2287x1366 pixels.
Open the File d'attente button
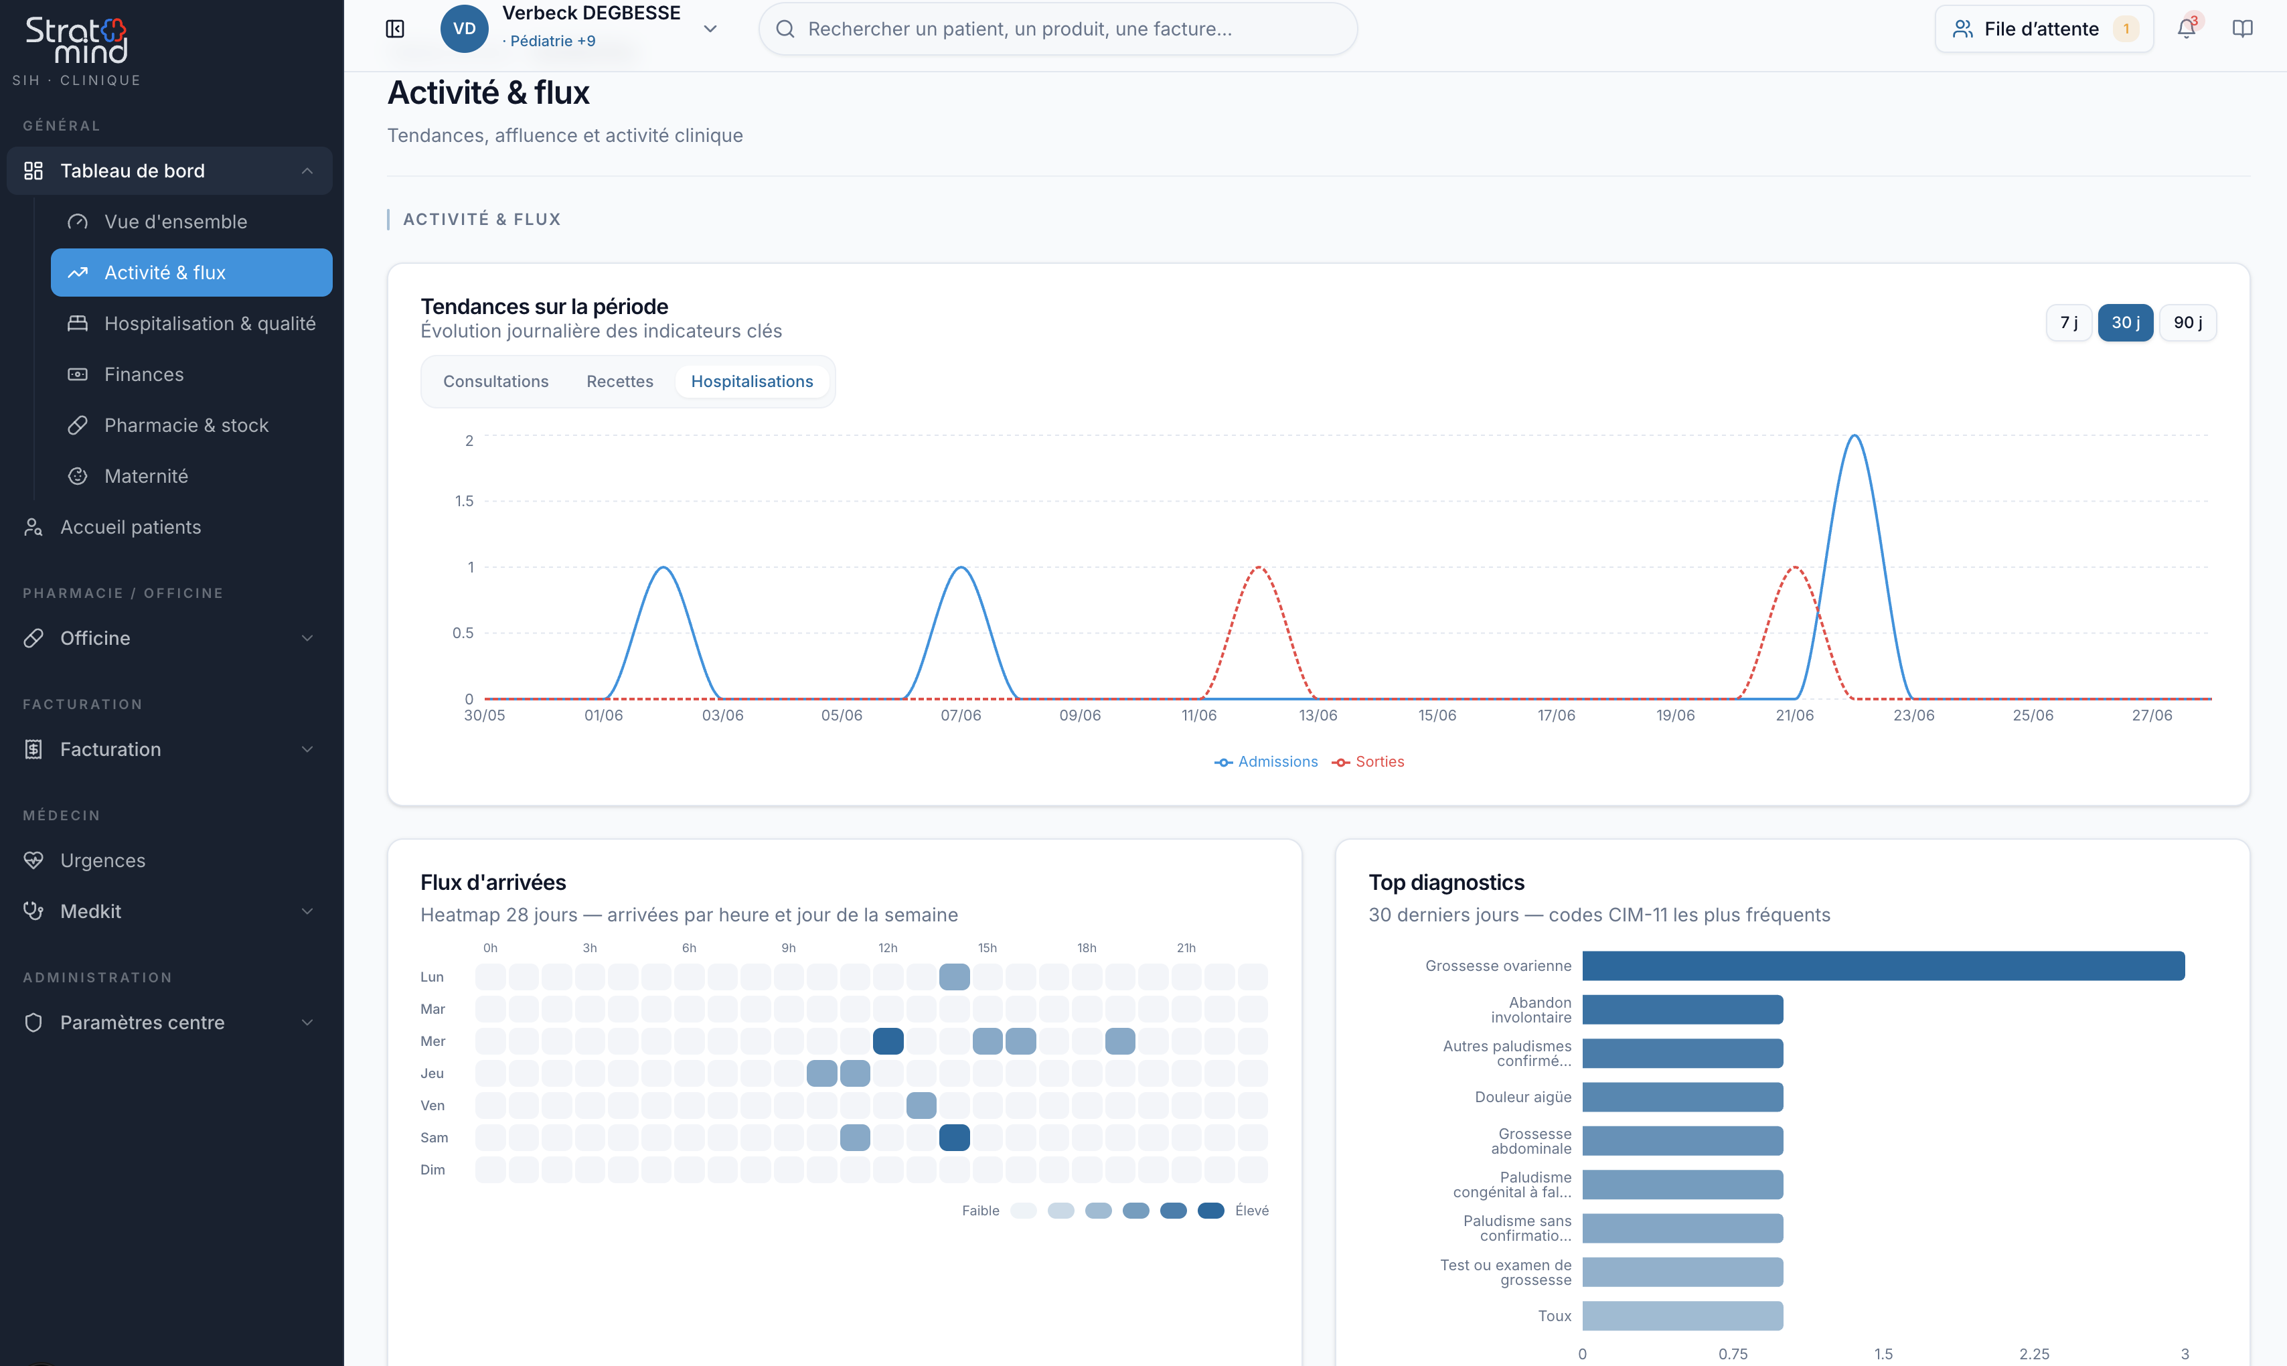click(2044, 29)
